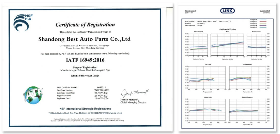Click the 'Exclusions: Product Design' line

pyautogui.click(x=85, y=76)
